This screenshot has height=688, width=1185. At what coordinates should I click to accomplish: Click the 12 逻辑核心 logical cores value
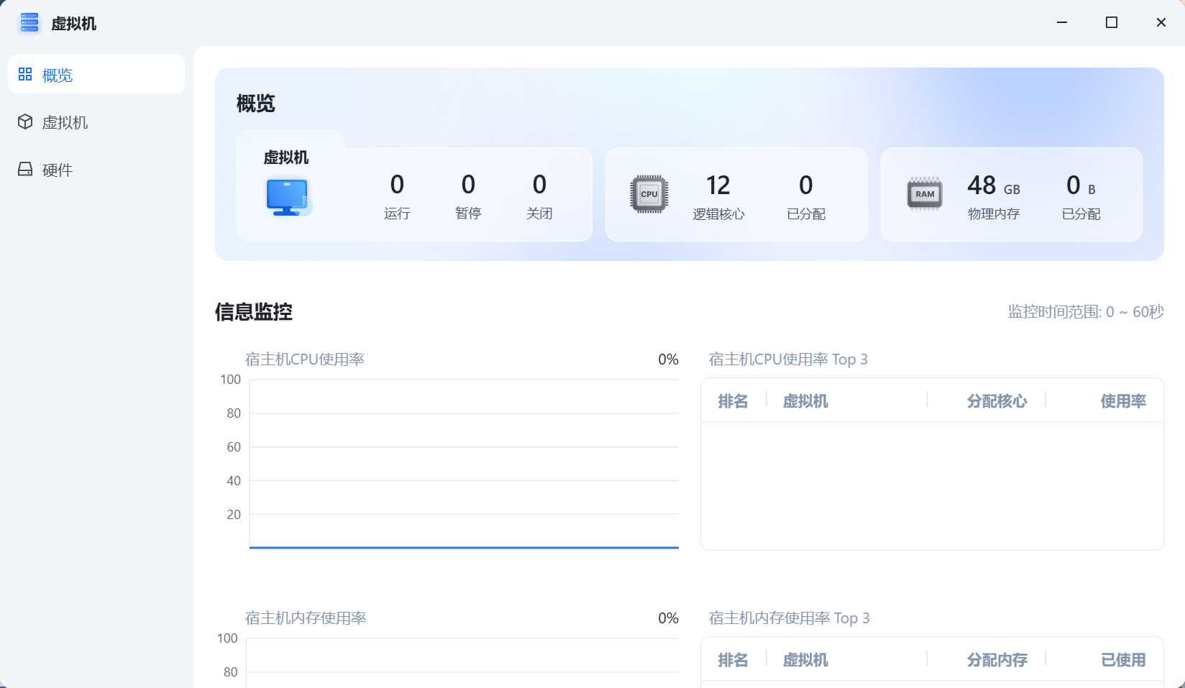pyautogui.click(x=718, y=185)
